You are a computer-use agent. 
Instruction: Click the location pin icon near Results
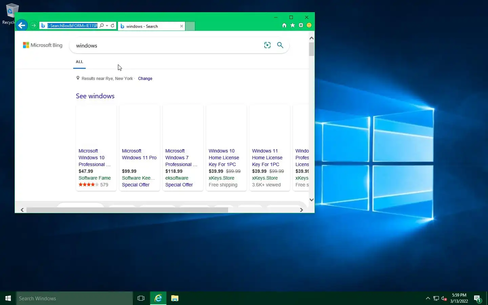(x=78, y=78)
